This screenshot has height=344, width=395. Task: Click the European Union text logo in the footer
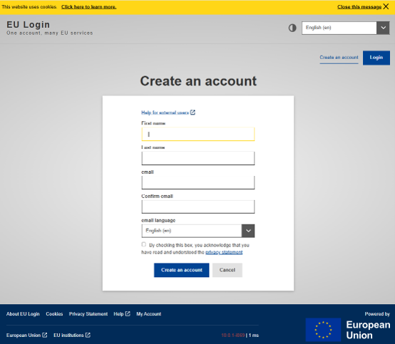pyautogui.click(x=368, y=330)
